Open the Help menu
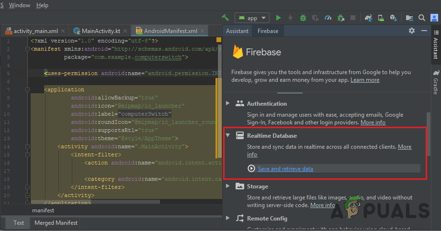Image resolution: width=441 pixels, height=231 pixels. point(42,5)
